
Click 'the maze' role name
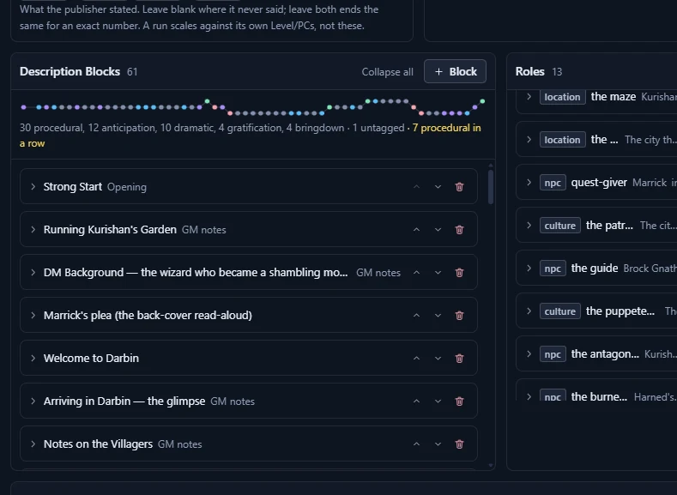pyautogui.click(x=614, y=97)
